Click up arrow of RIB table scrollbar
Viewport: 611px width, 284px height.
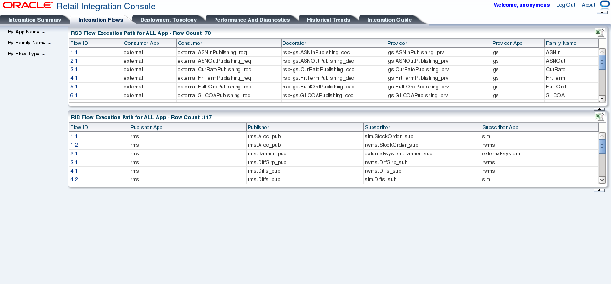[602, 136]
